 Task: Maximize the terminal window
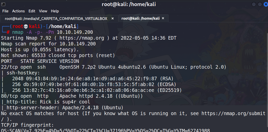click(259, 4)
